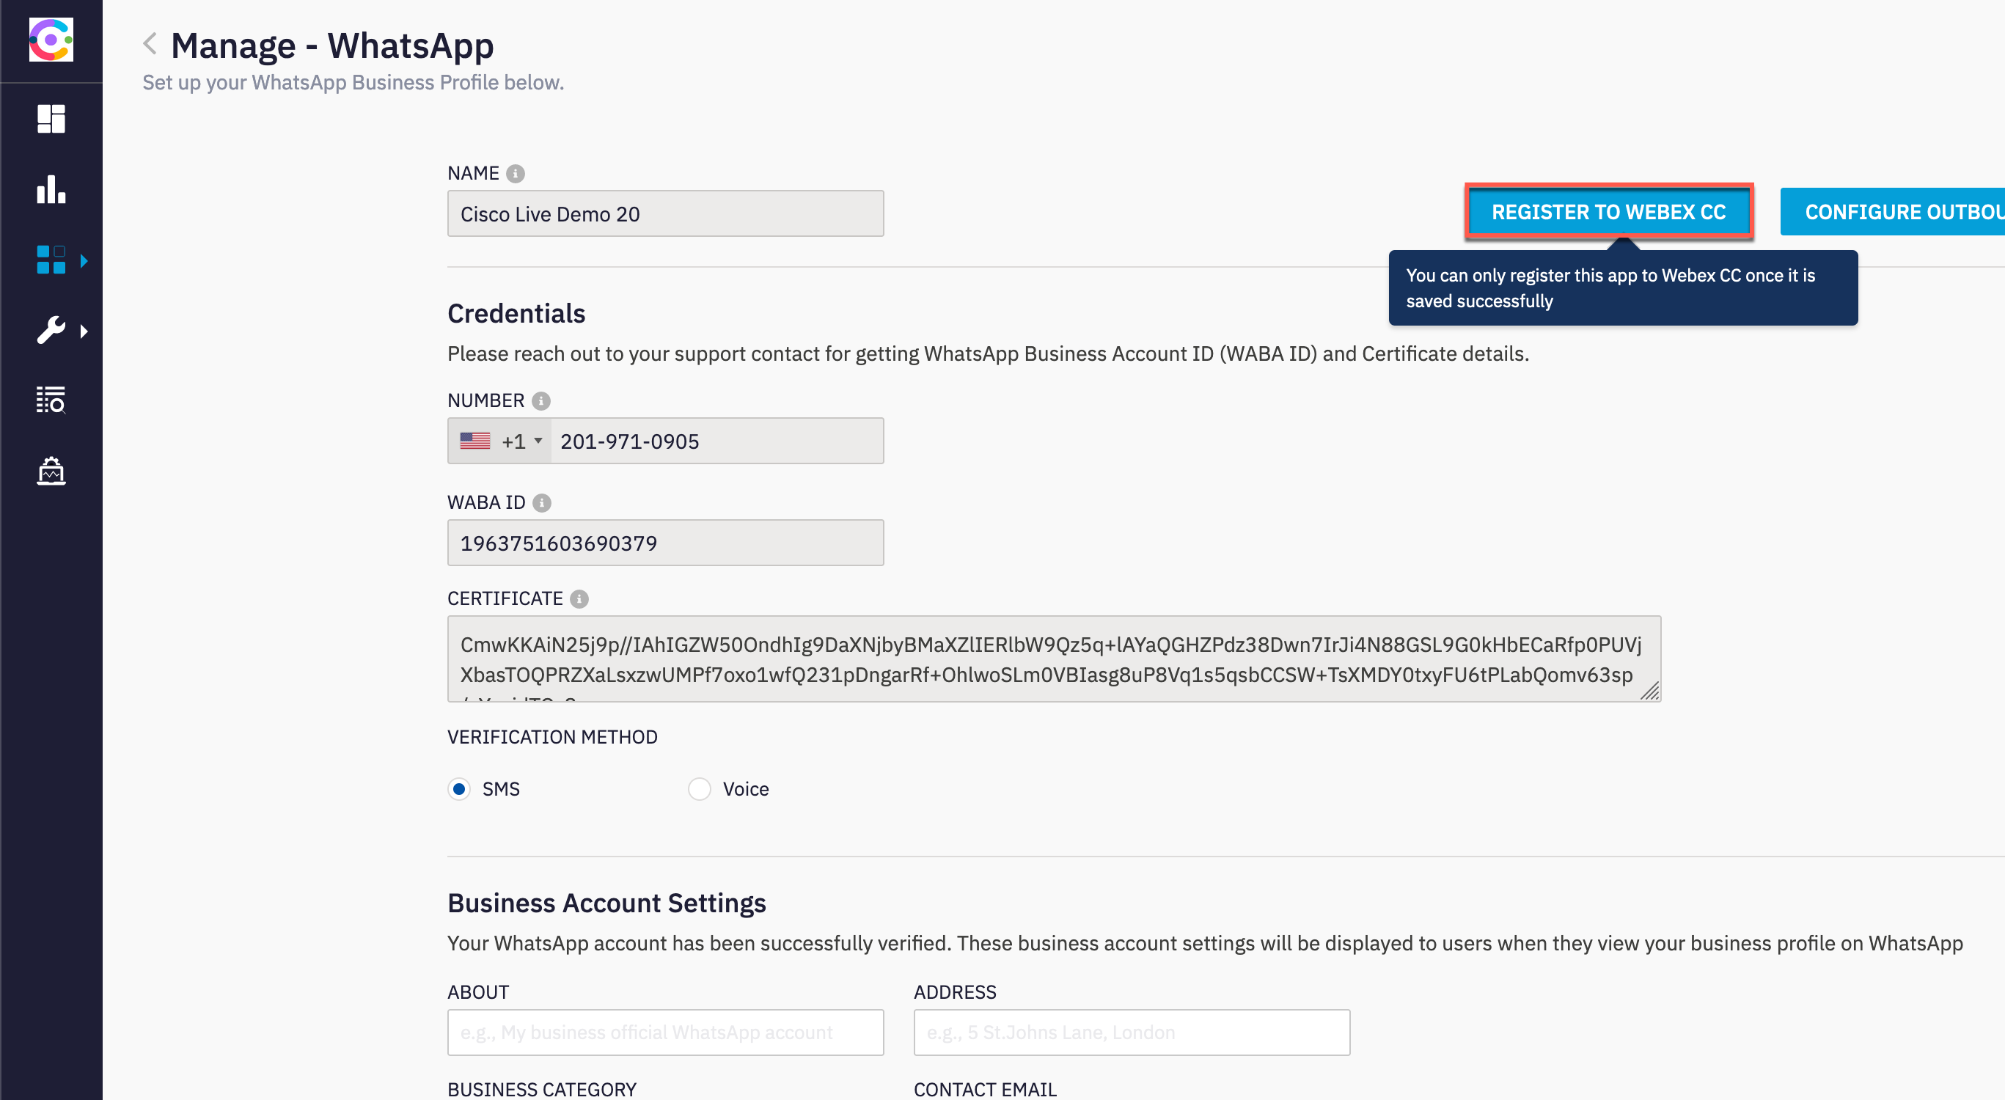Expand the Assets submenu arrow

84,260
